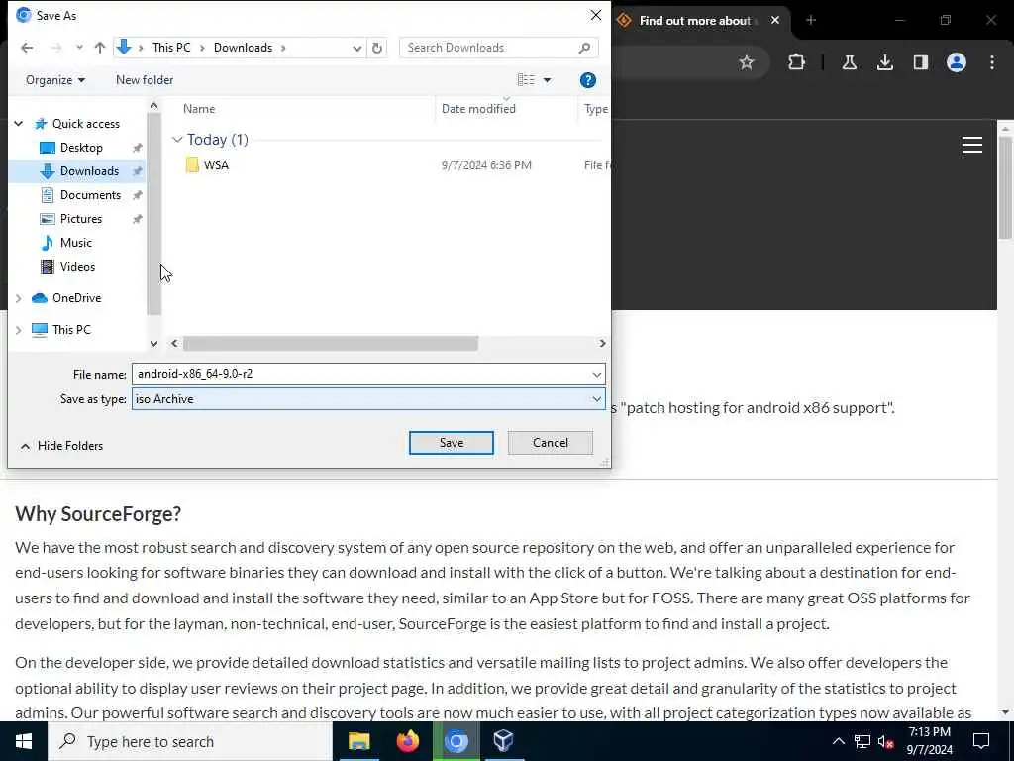Viewport: 1014px width, 761px height.
Task: Create a New folder
Action: pyautogui.click(x=145, y=80)
